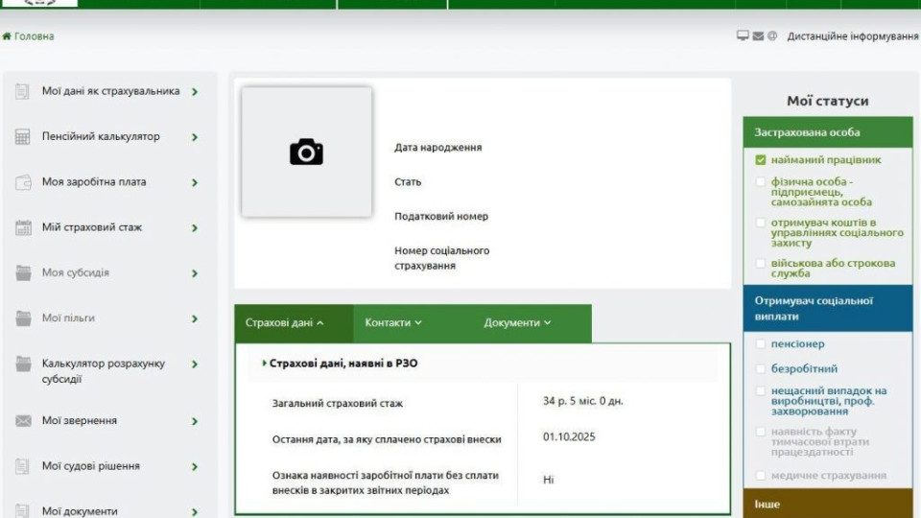This screenshot has height=518, width=921.
Task: Click the home icon beside Головна
Action: click(7, 36)
